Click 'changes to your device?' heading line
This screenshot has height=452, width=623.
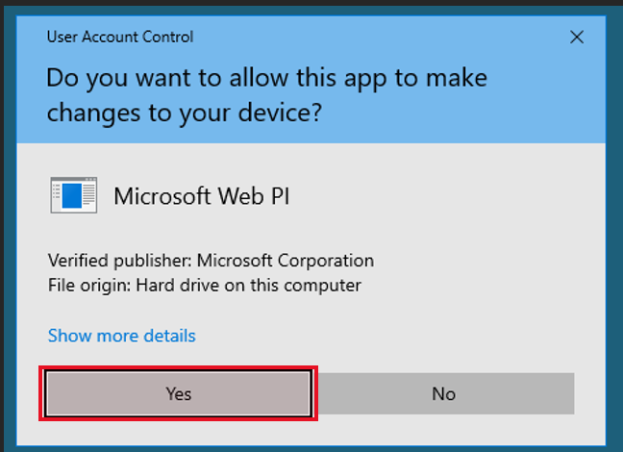pos(185,113)
